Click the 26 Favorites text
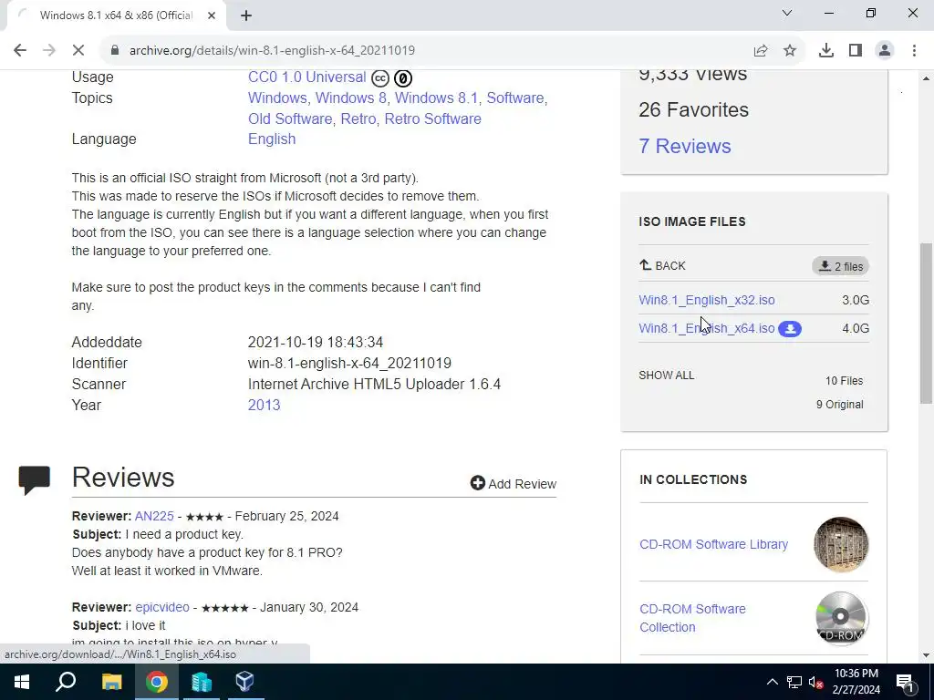 tap(693, 110)
